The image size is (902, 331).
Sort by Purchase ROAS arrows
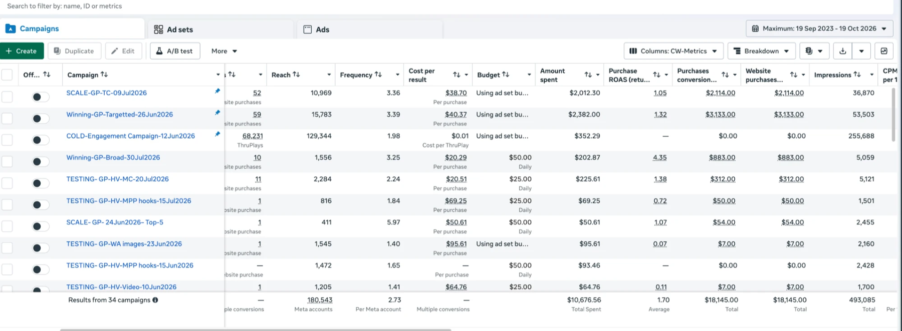point(657,75)
